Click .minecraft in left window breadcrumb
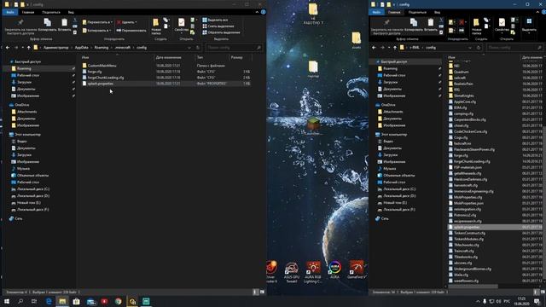 123,48
